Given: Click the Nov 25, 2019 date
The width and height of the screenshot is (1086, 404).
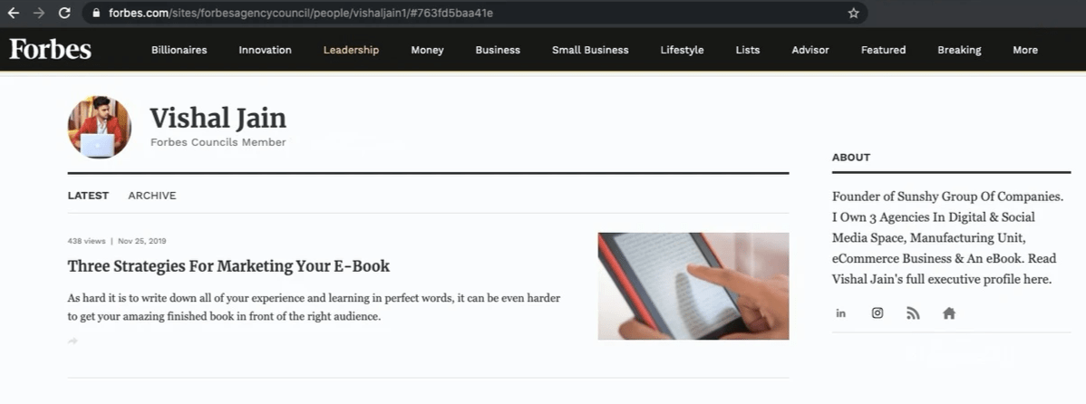Looking at the screenshot, I should coord(142,242).
